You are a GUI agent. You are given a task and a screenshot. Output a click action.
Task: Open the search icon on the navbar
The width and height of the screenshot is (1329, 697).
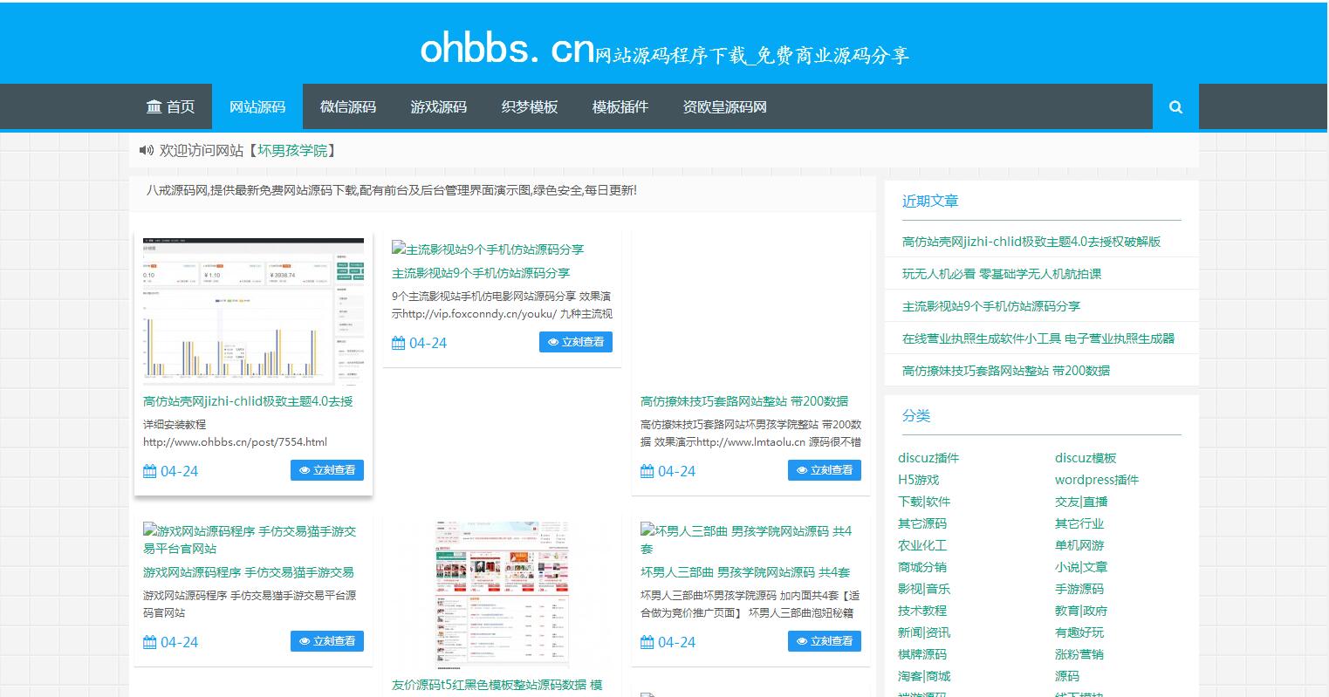pyautogui.click(x=1175, y=106)
